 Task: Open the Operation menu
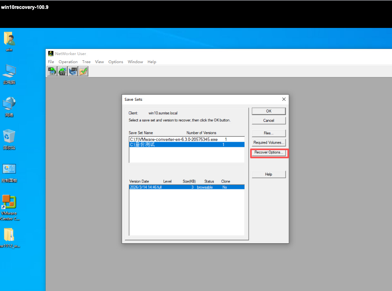[68, 62]
